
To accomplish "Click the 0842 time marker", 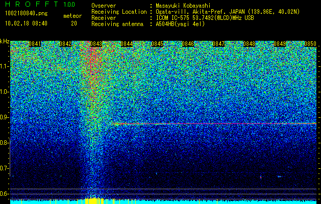I will tap(65, 44).
